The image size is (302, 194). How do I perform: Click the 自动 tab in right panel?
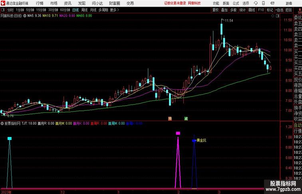coord(298,125)
